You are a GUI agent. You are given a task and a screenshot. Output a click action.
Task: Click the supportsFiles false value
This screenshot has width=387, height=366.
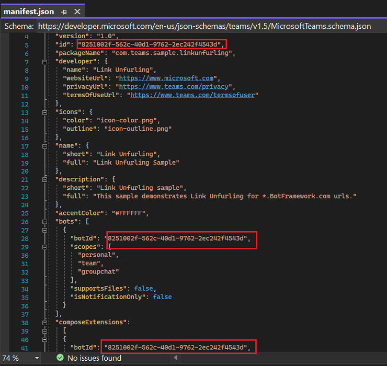coord(144,289)
